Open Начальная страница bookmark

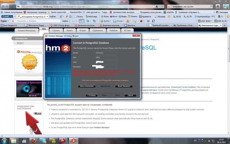35,12
